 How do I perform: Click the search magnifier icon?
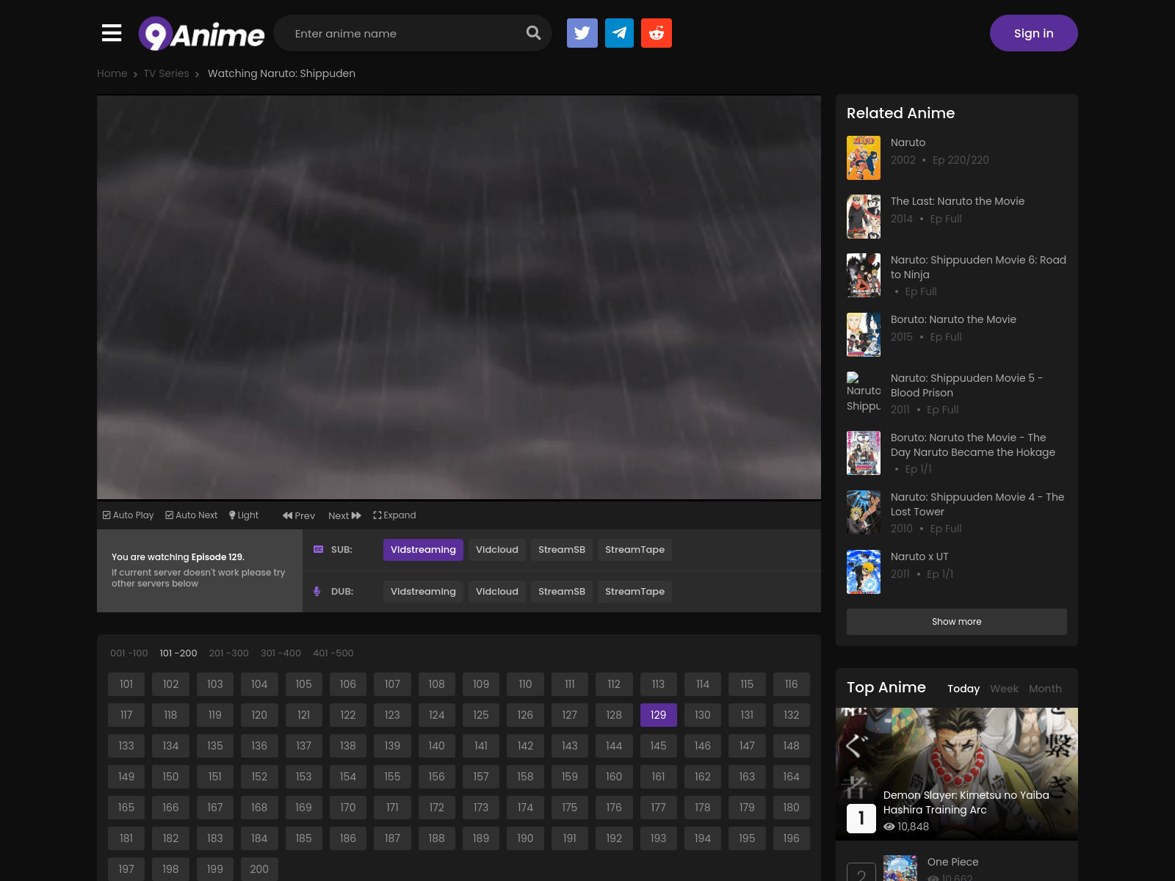point(534,33)
